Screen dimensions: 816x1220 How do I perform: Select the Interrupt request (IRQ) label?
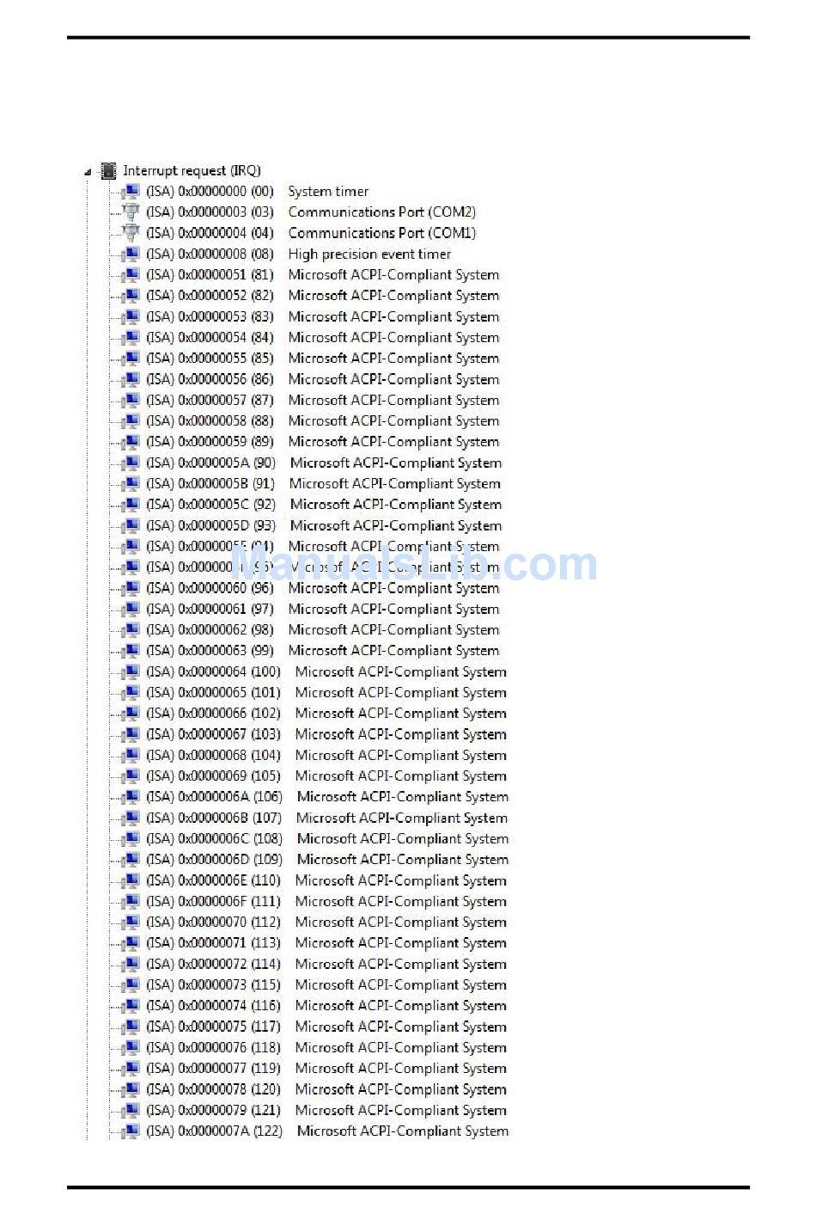tap(192, 171)
